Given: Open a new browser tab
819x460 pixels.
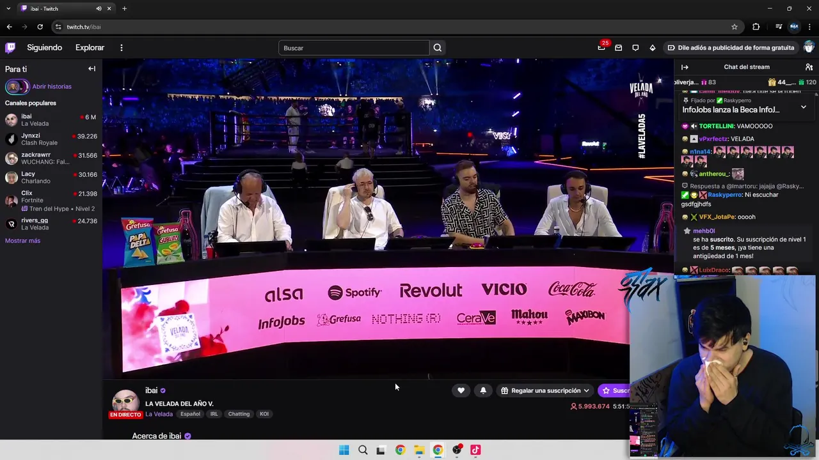Looking at the screenshot, I should tap(124, 8).
